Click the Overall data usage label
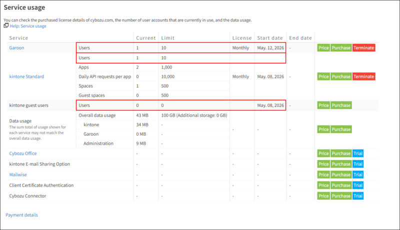This screenshot has width=400, height=230. (97, 115)
